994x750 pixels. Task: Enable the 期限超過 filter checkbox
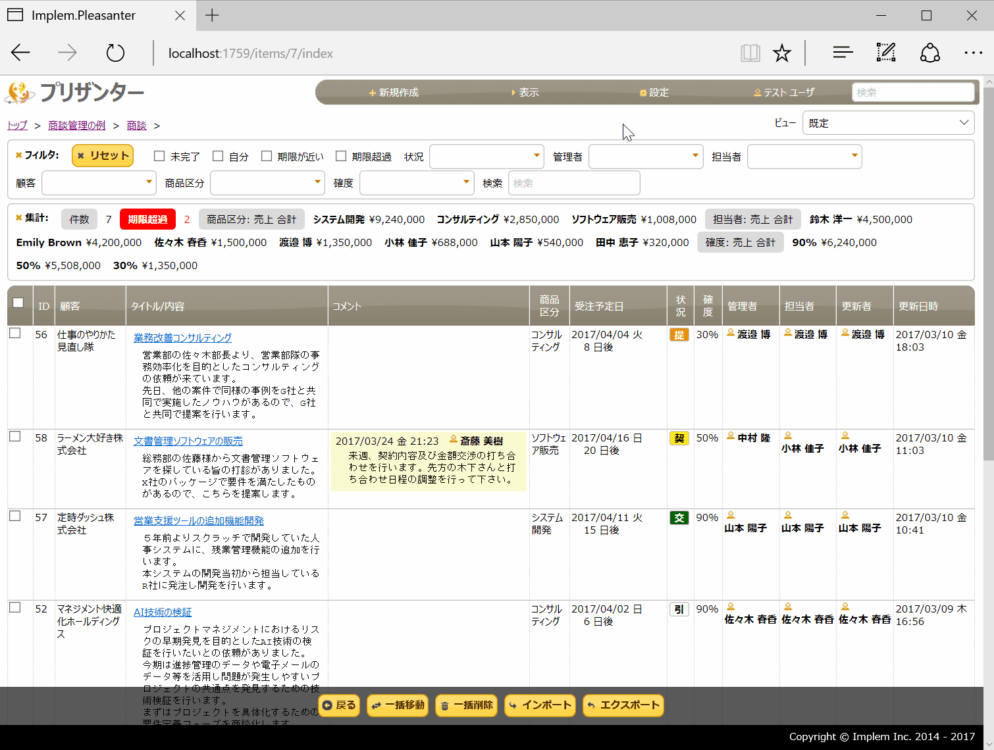point(341,156)
